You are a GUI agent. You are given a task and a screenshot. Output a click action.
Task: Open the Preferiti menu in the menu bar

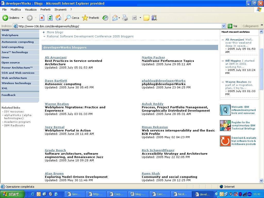pyautogui.click(x=45, y=10)
